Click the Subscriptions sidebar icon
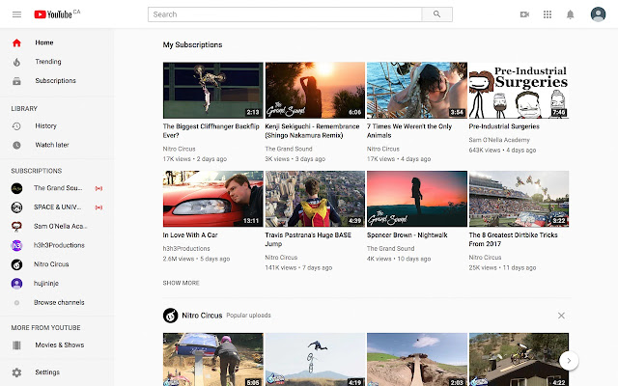 (16, 81)
